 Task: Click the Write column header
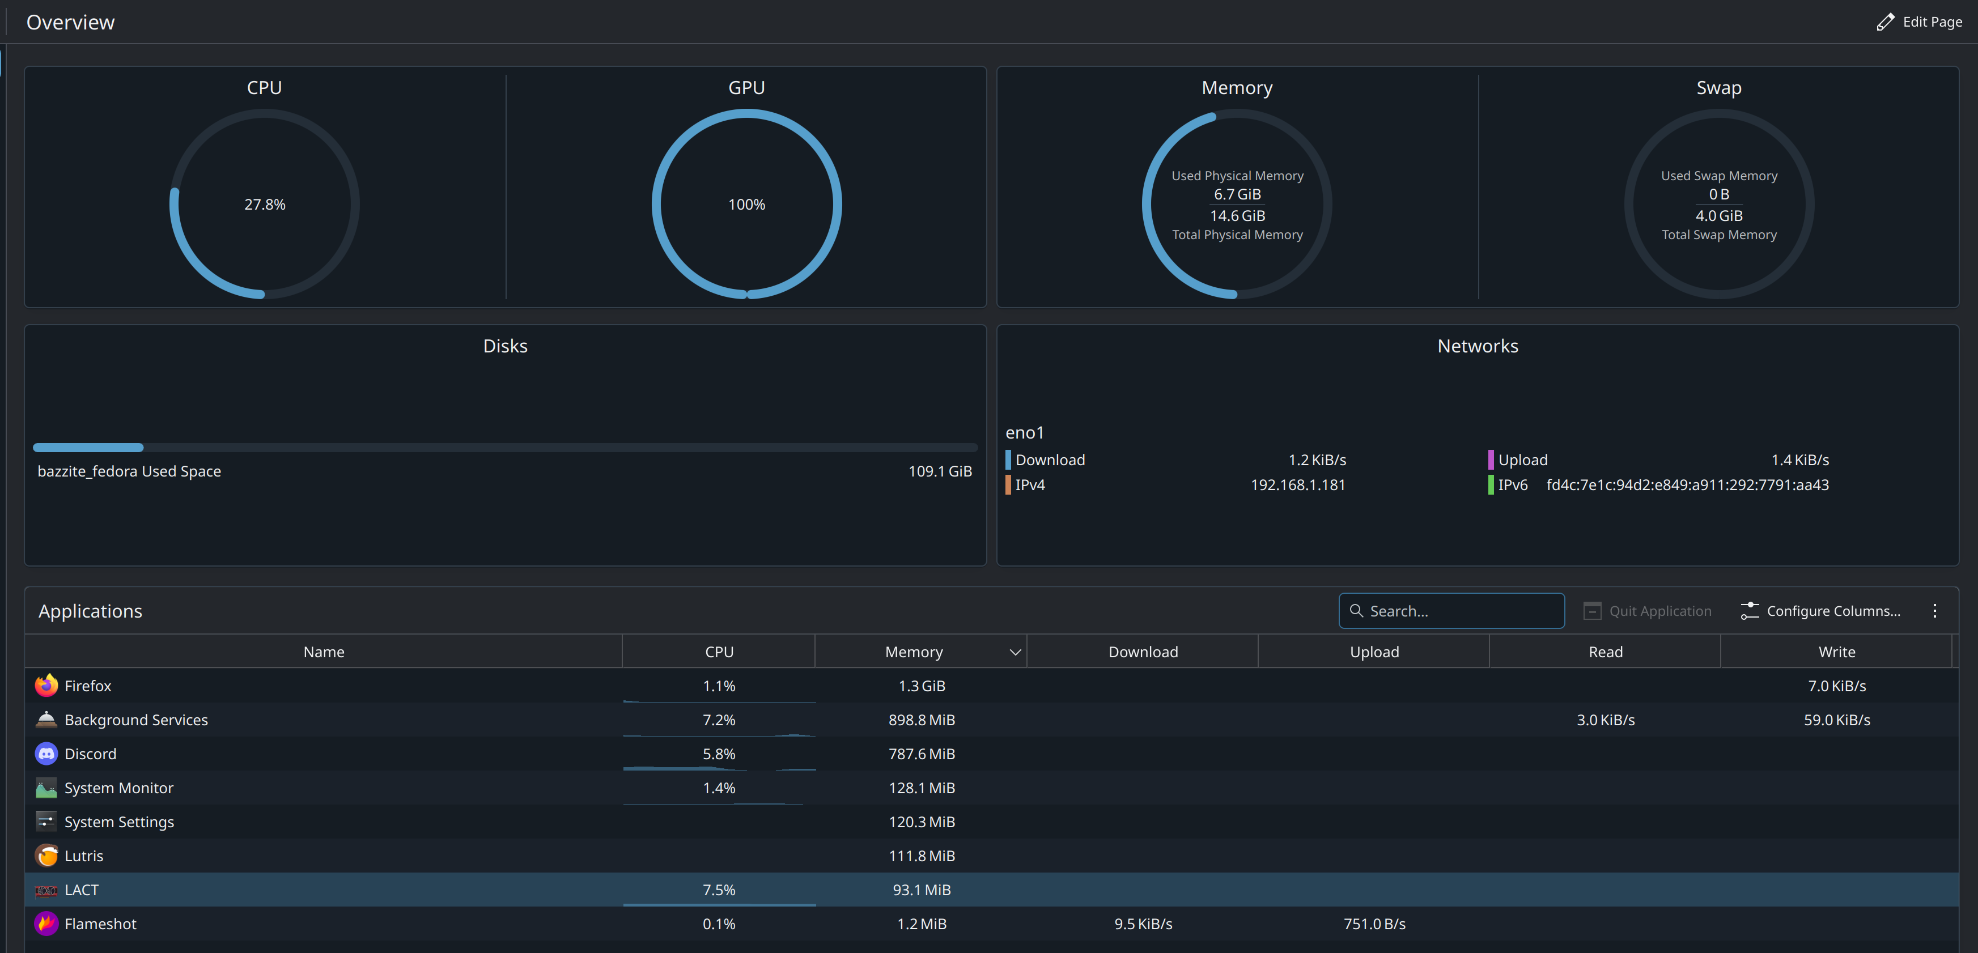point(1836,652)
